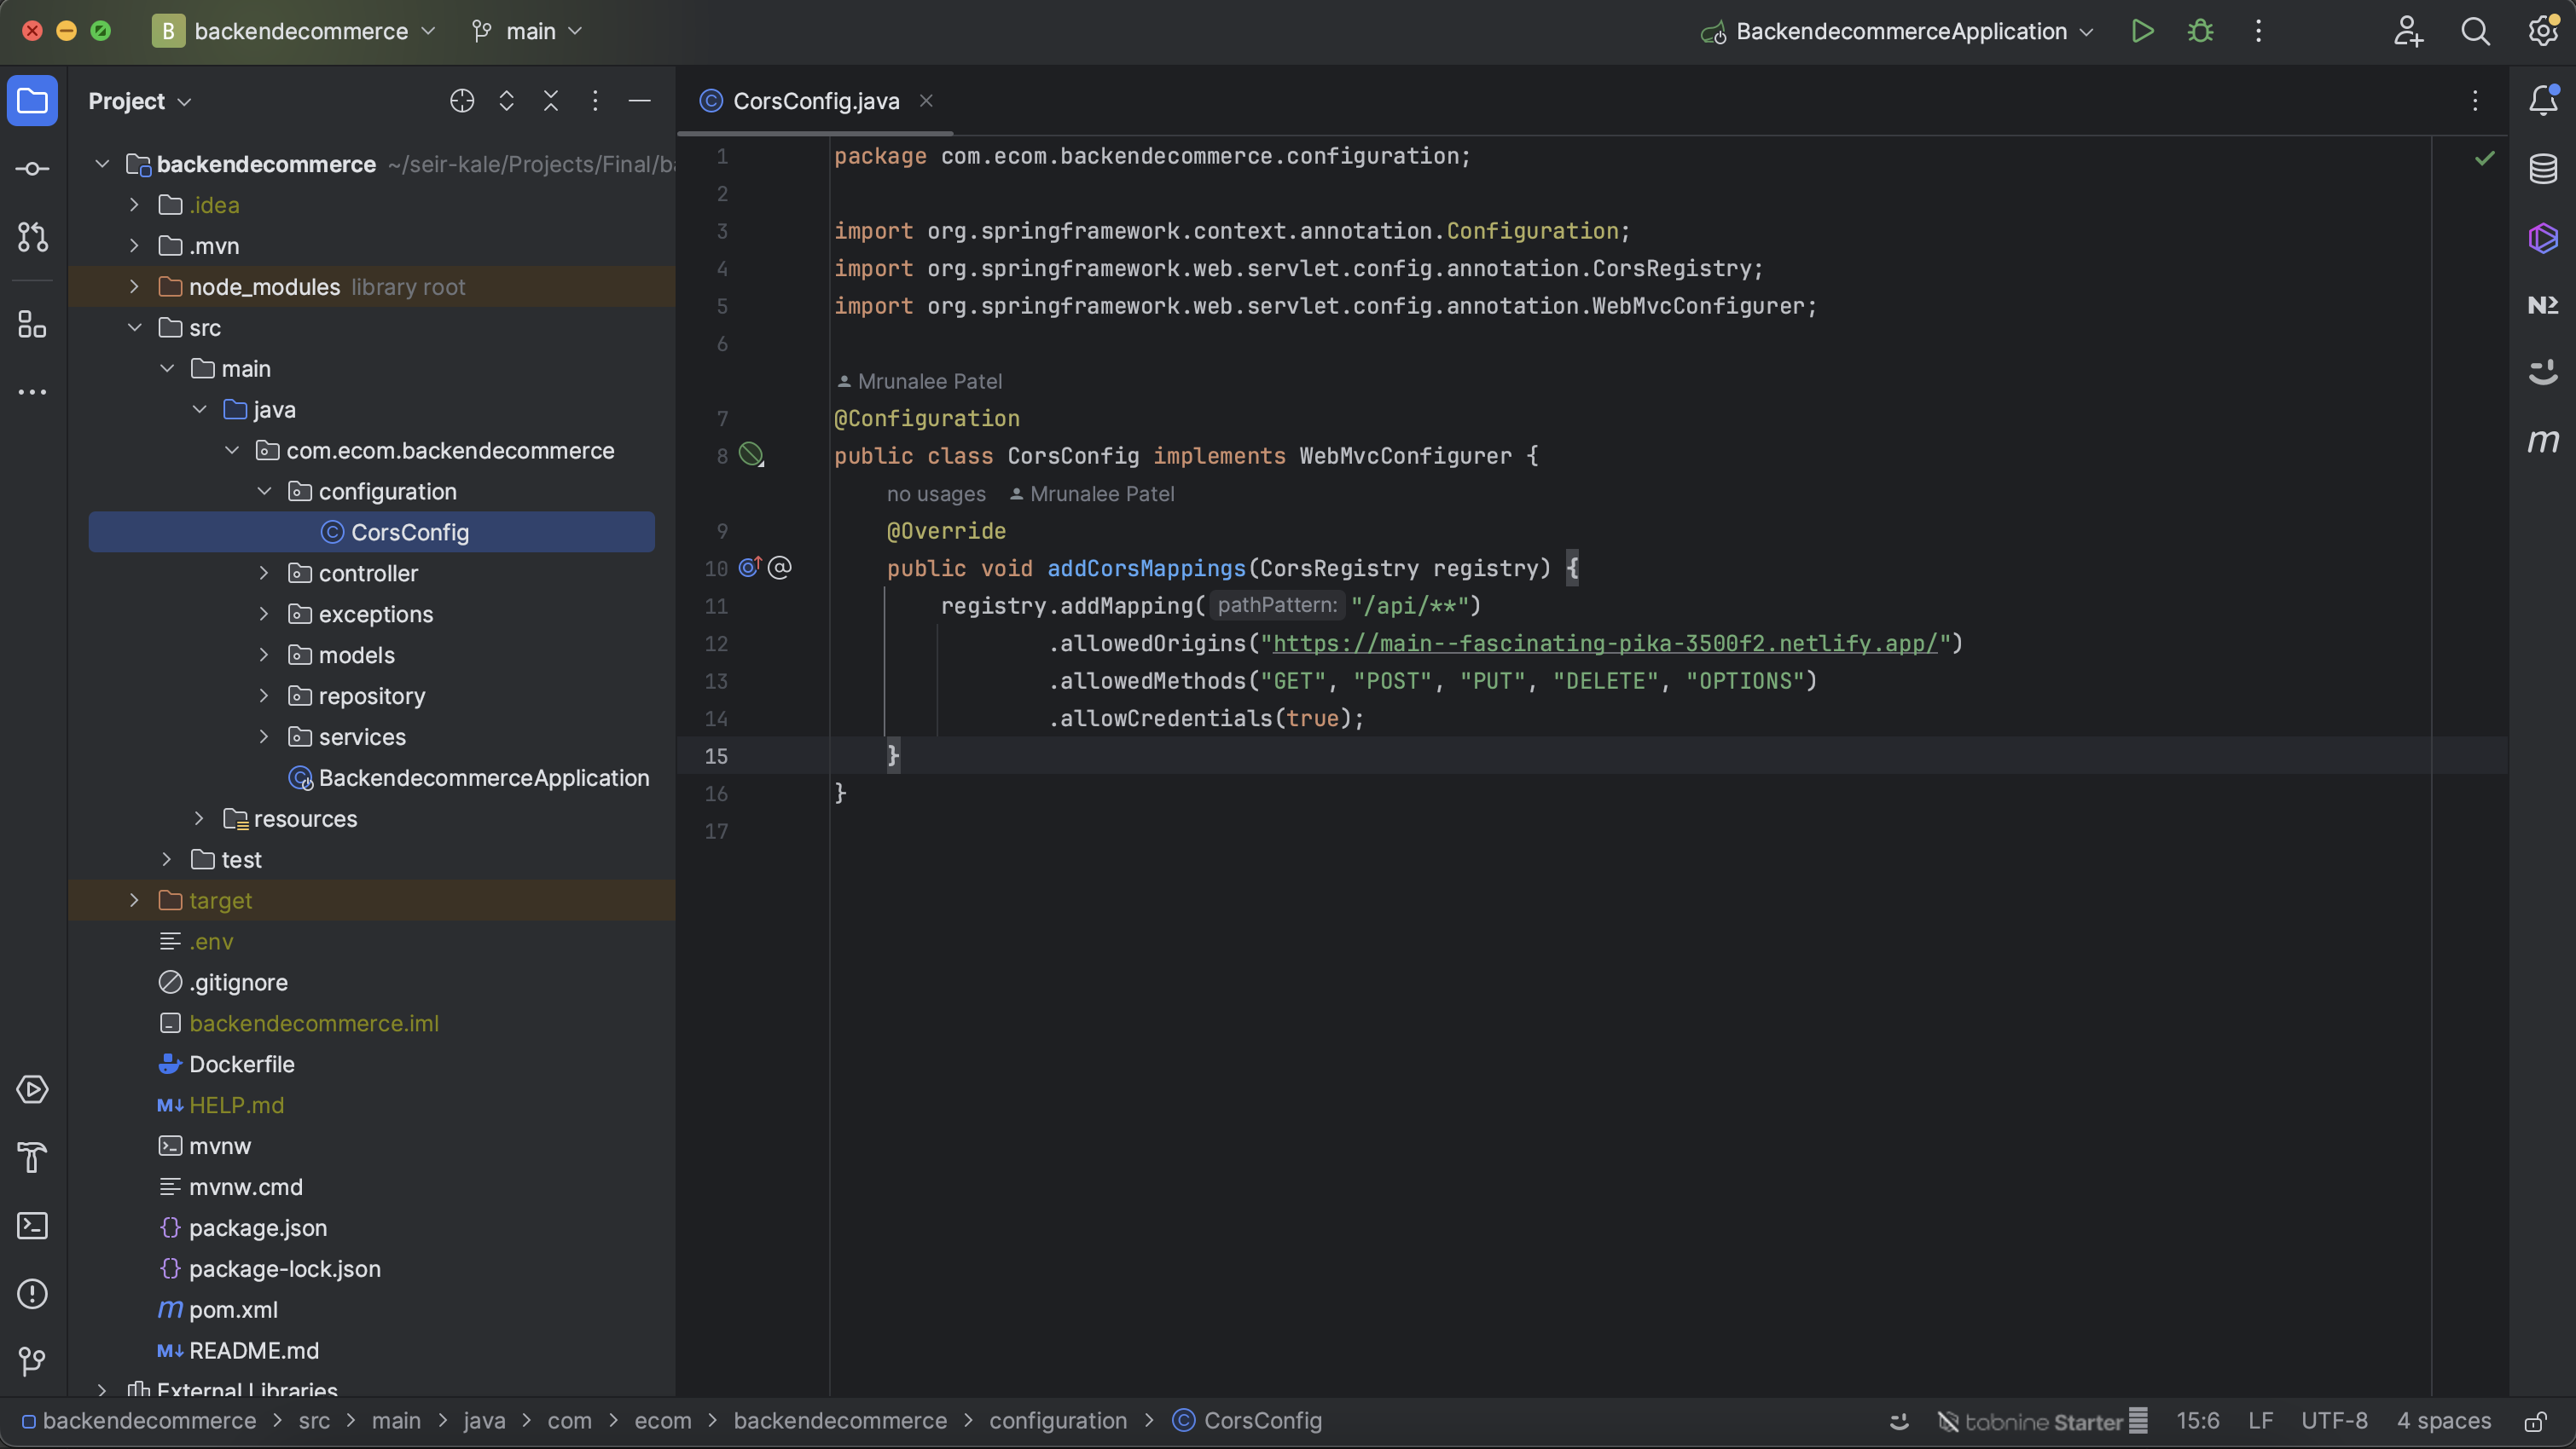
Task: Toggle the read-only lock icon in status bar
Action: [x=2535, y=1422]
